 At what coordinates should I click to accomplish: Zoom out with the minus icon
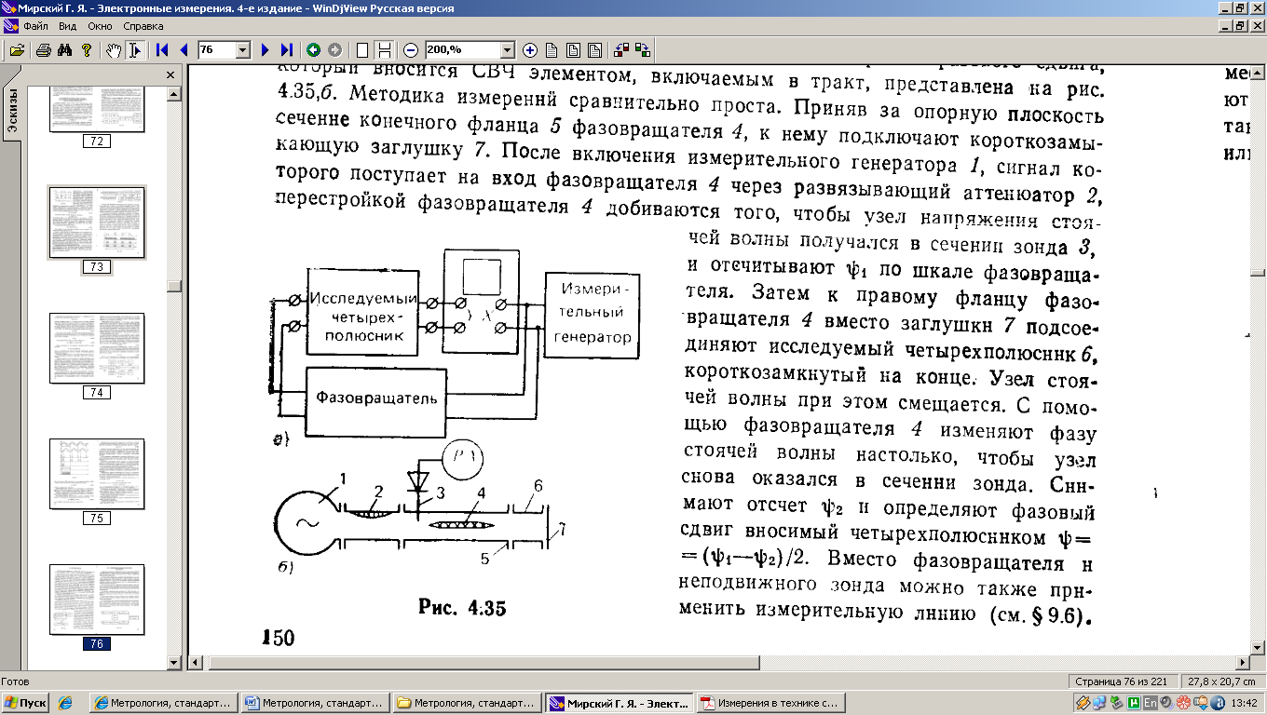pos(411,50)
